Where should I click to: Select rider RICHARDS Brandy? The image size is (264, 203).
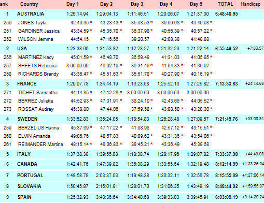tap(38, 74)
